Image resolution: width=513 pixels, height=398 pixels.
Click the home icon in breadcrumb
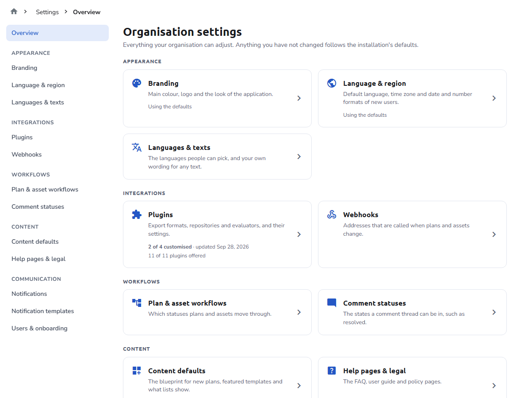point(14,11)
